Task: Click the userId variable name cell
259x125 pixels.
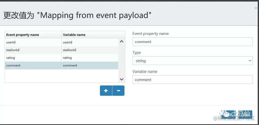Action: tap(90, 42)
